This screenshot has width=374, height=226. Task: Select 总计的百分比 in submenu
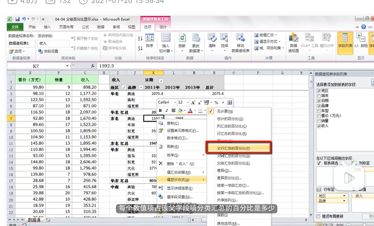pos(230,119)
